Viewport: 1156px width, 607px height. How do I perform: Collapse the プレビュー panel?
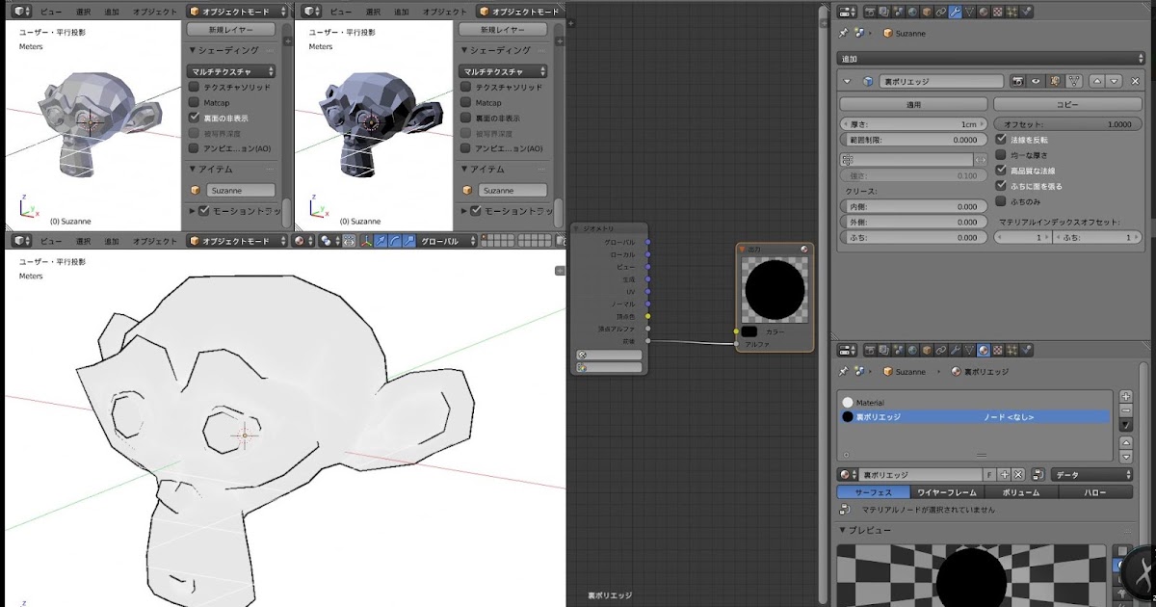pyautogui.click(x=842, y=531)
